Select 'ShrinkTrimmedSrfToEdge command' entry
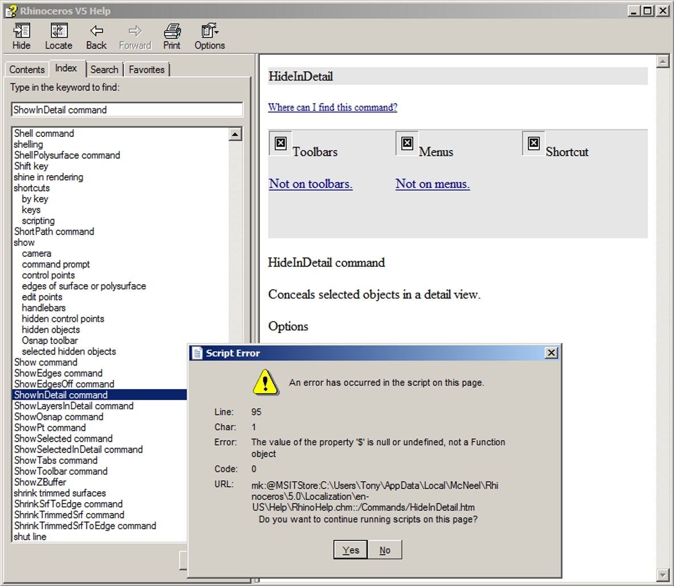674x586 pixels. 85,526
